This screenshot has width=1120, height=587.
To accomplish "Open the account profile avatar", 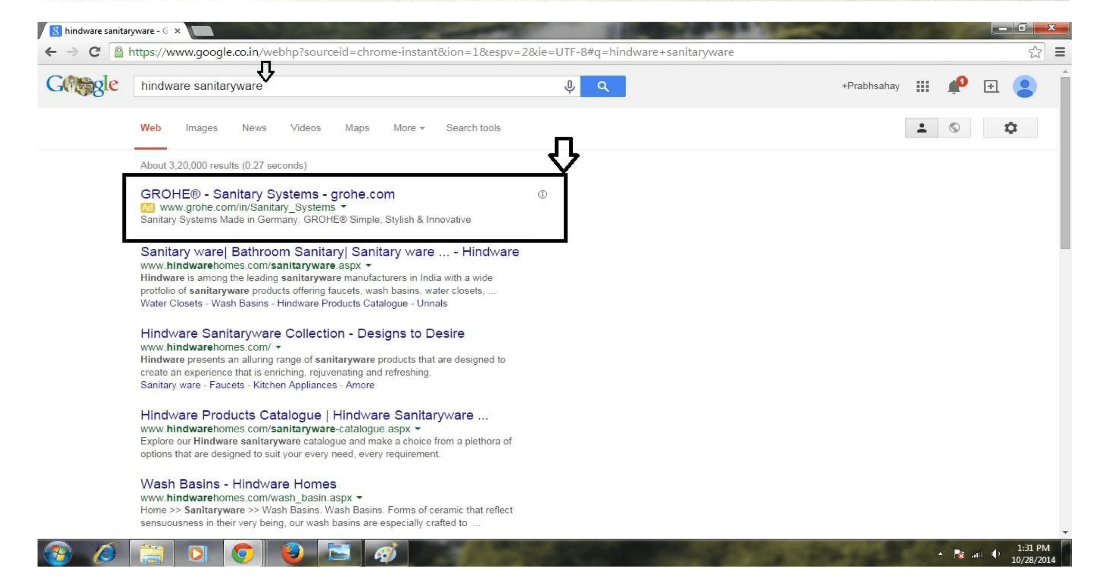I will tap(1025, 86).
